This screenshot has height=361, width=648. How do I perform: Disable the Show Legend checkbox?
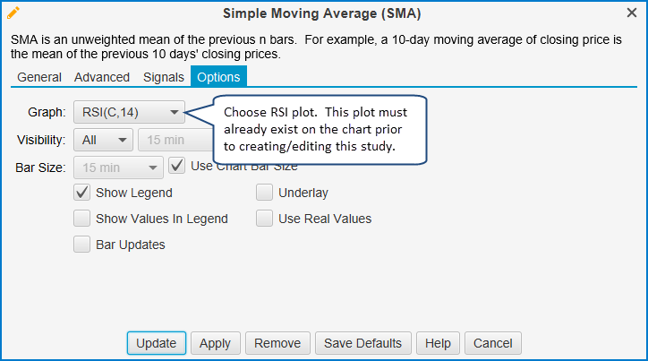(x=82, y=192)
